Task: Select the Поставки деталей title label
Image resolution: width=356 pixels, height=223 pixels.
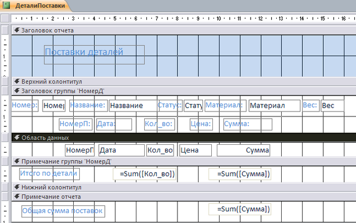Action: click(x=94, y=54)
